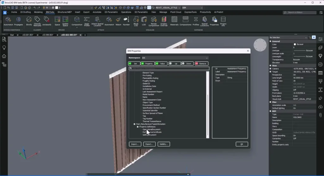Click the property filter search field
Image resolution: width=324 pixels, height=176 pixels.
pyautogui.click(x=169, y=68)
